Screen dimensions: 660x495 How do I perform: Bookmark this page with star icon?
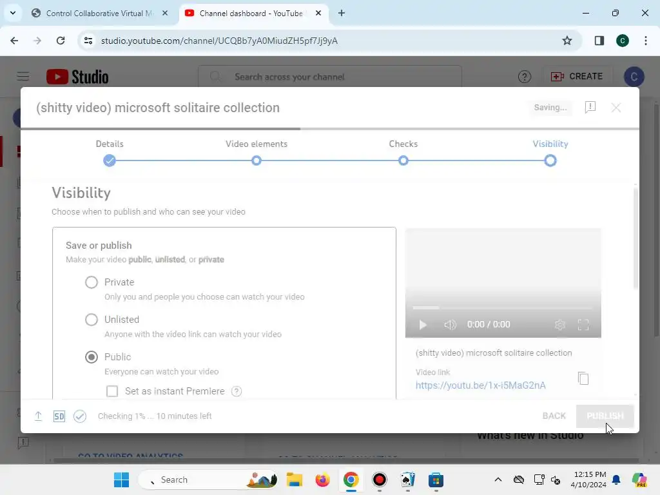click(567, 41)
